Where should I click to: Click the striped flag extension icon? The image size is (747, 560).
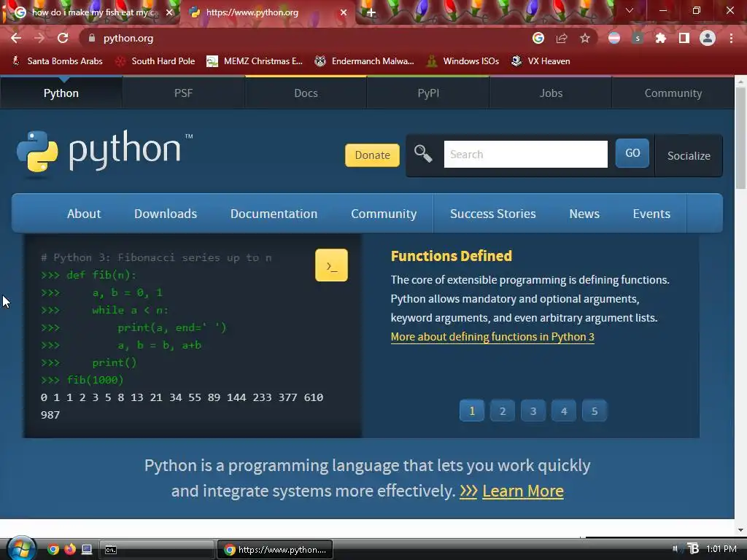tap(614, 38)
